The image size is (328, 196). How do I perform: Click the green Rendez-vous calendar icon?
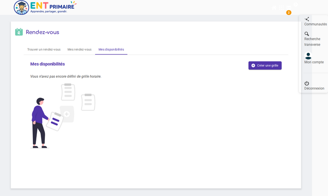(19, 32)
